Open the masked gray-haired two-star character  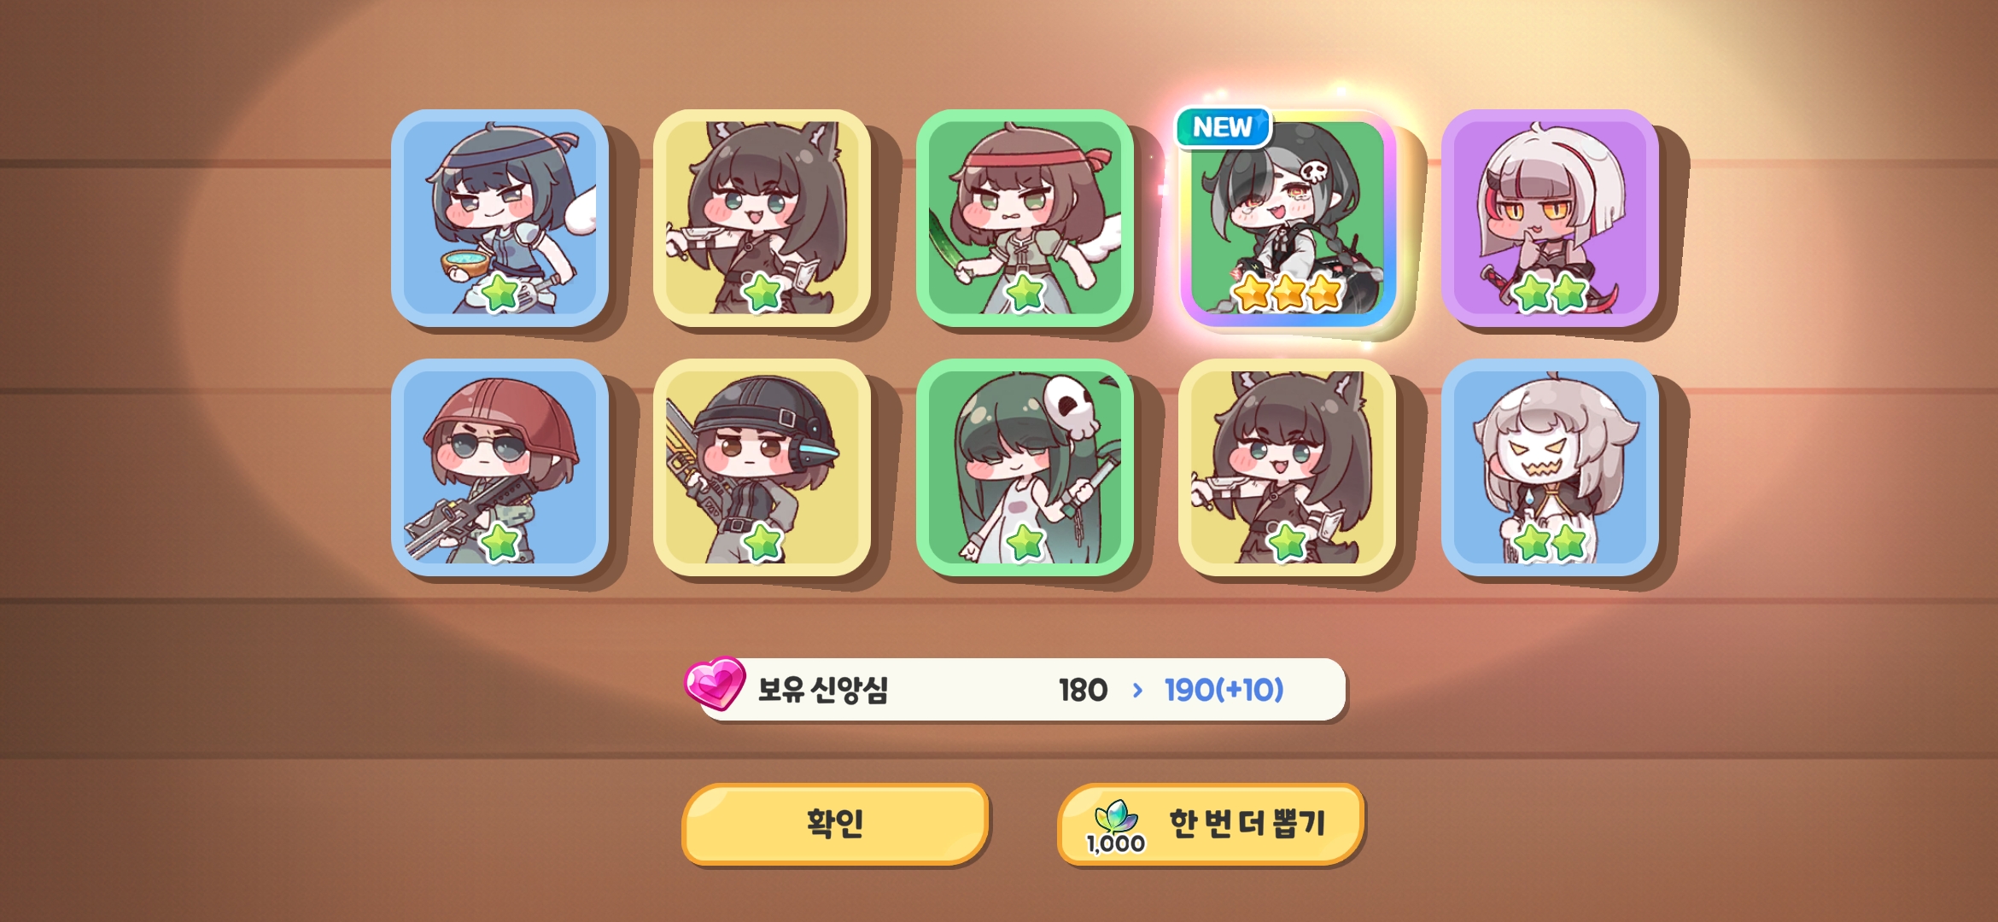click(1550, 467)
